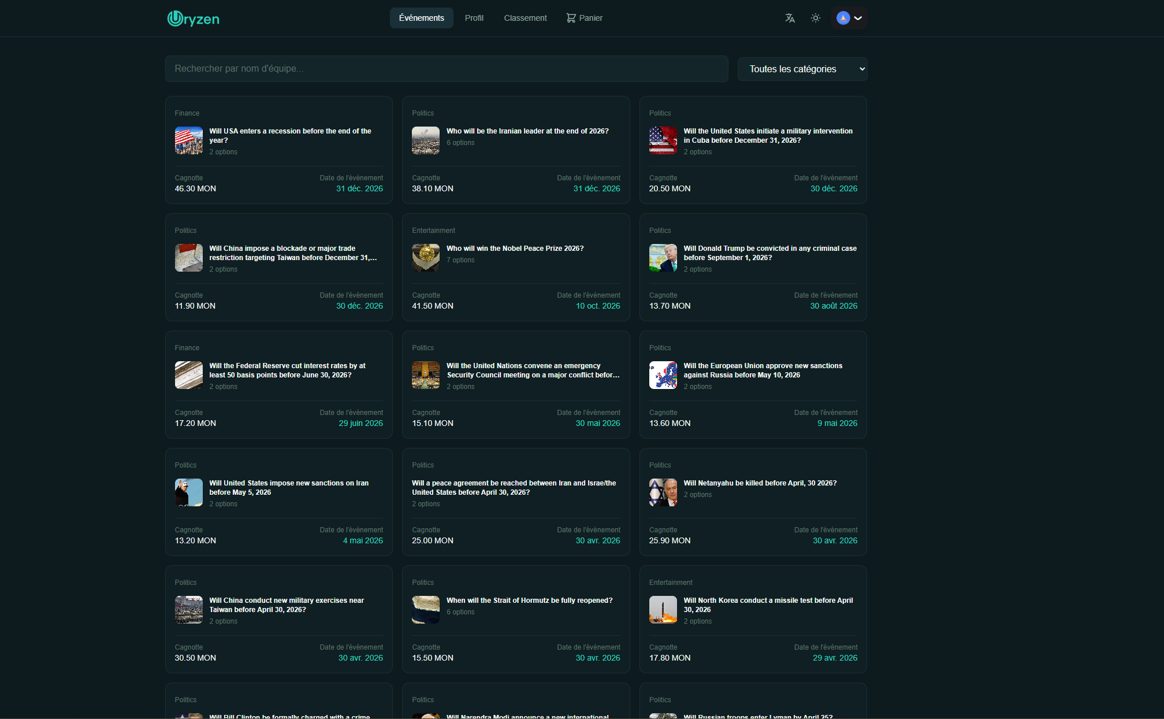Open the Profil tab
This screenshot has height=719, width=1164.
click(474, 18)
